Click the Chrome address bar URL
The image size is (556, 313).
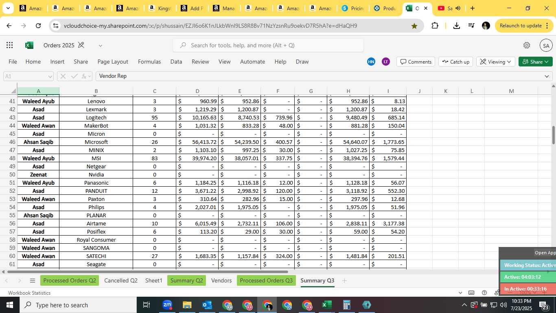210,26
